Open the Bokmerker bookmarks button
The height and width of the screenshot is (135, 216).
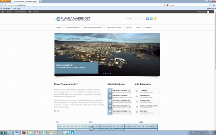click(x=211, y=8)
